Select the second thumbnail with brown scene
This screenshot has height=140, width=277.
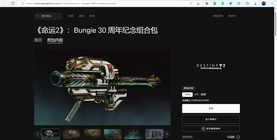click(71, 134)
